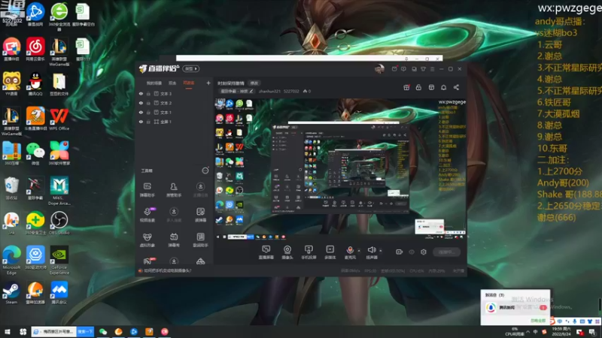Click the layout grid icon next to the bell
602x338 pixels.
(431, 87)
